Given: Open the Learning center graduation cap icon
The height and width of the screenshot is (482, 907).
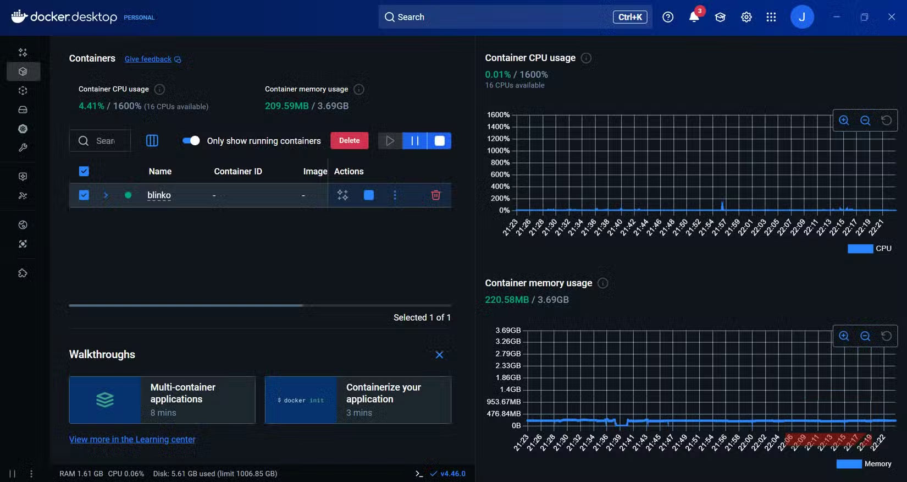Looking at the screenshot, I should [x=720, y=17].
